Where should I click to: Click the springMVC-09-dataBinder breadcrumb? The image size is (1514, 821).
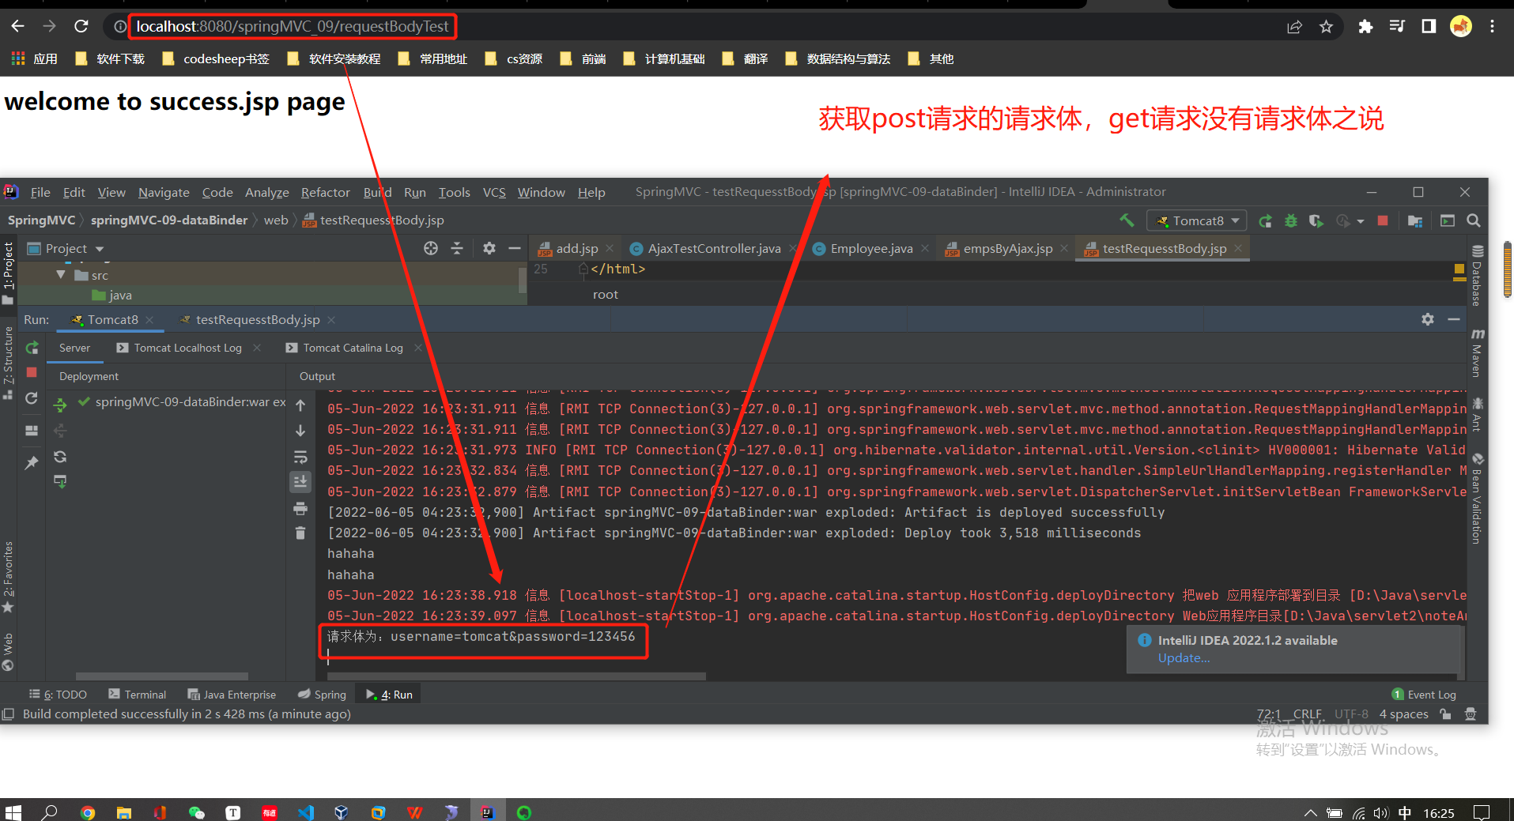tap(168, 220)
